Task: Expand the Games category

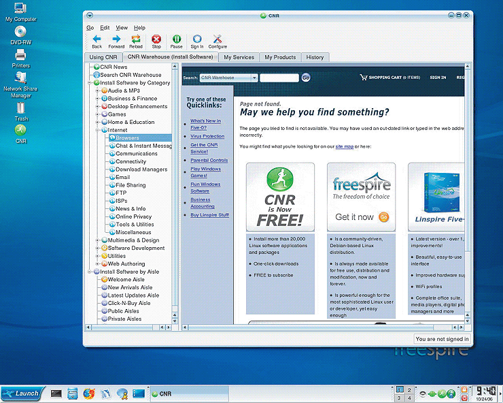Action: 97,114
